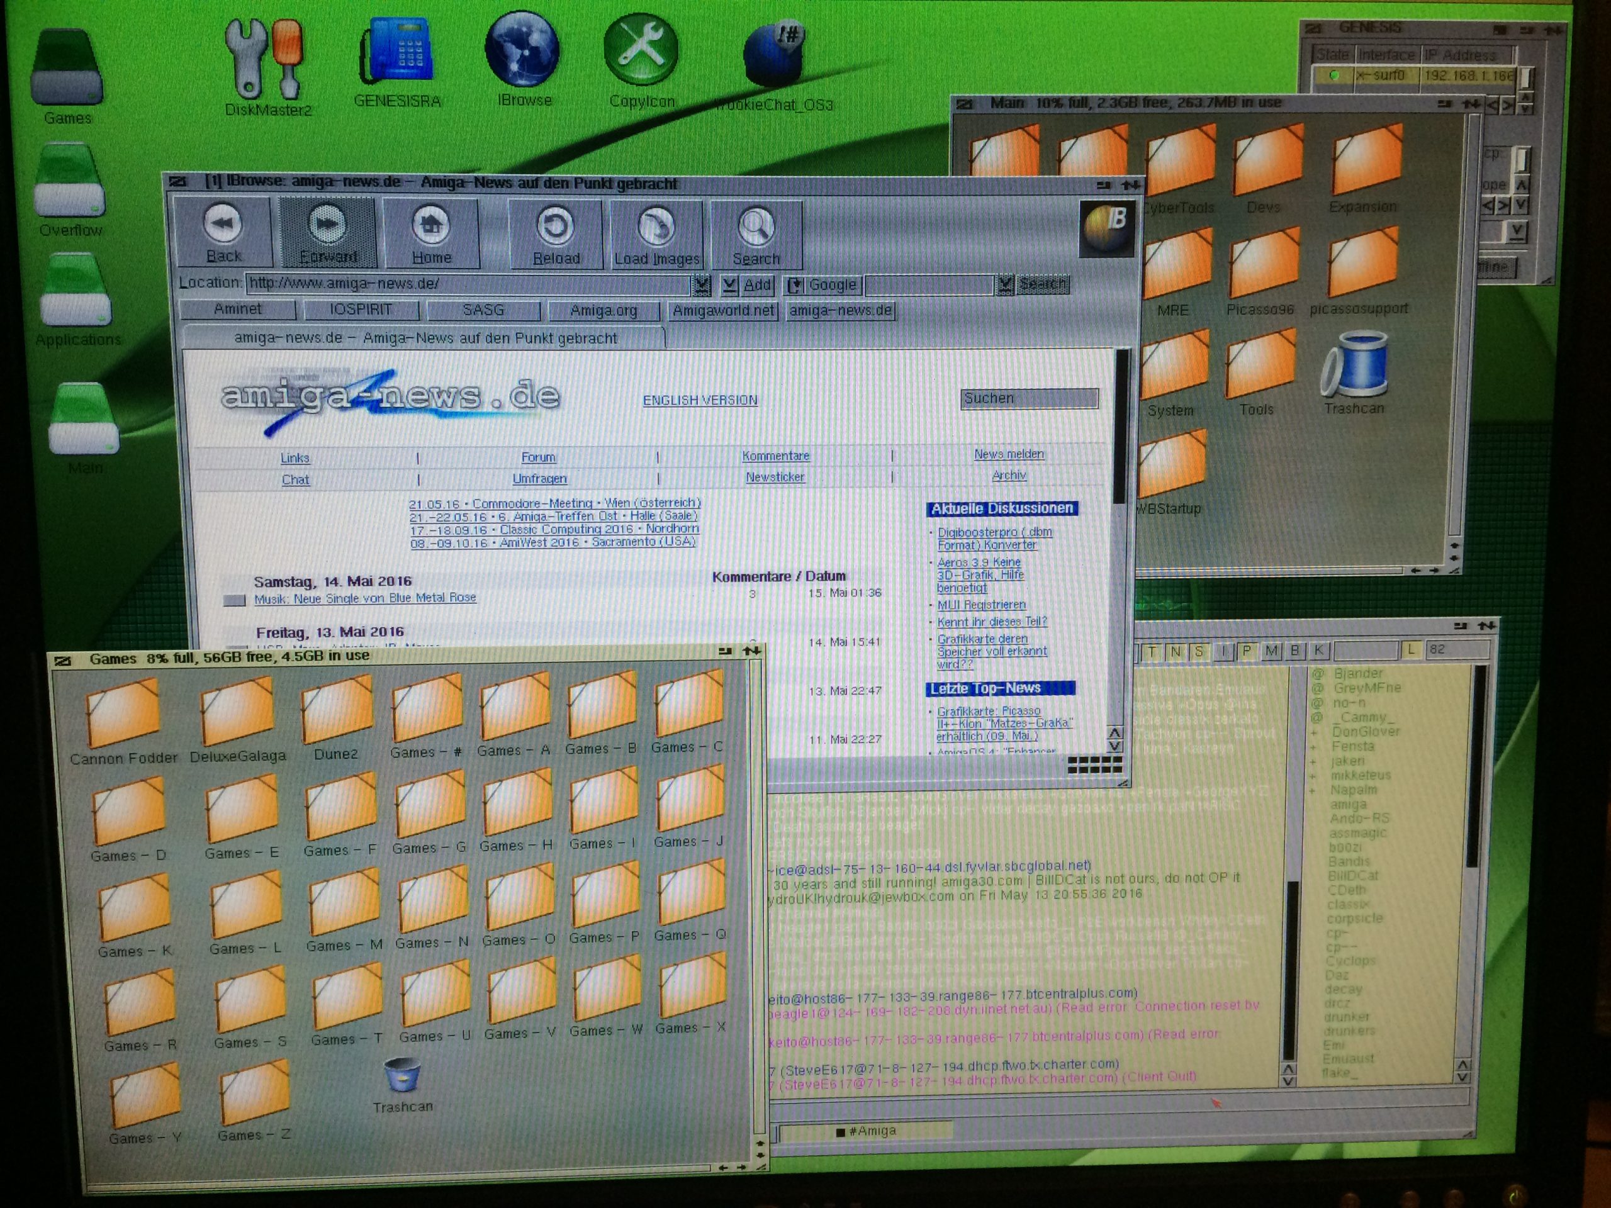The height and width of the screenshot is (1208, 1611).
Task: Switch to amiga-news.de page tab
Action: point(425,338)
